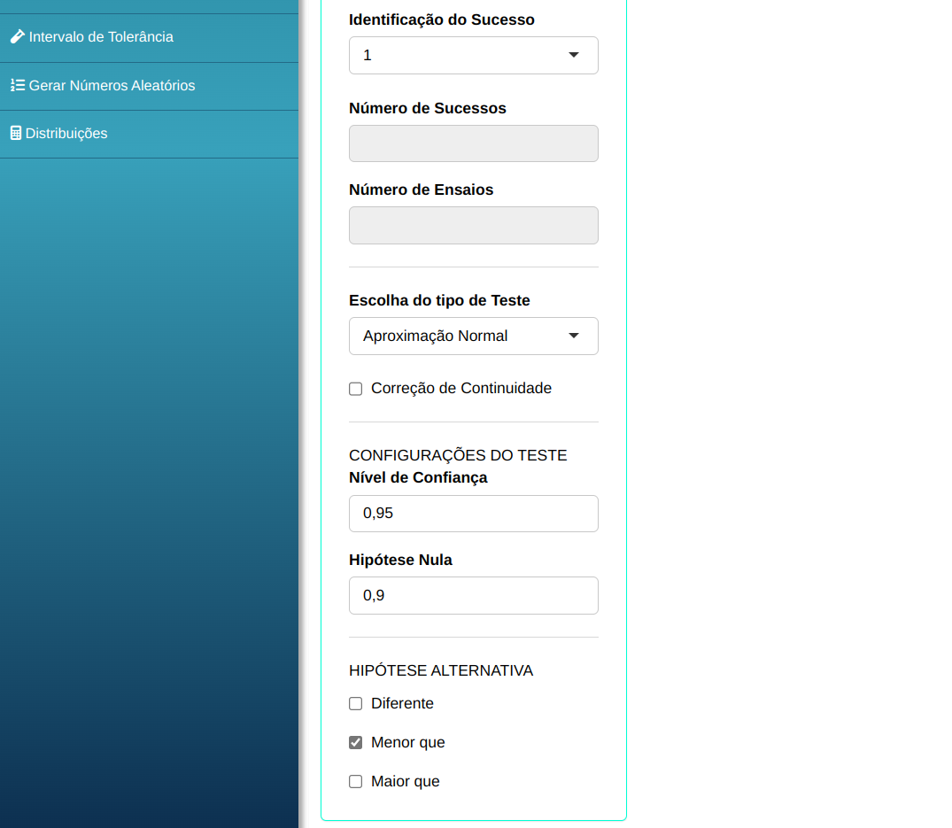Image resolution: width=952 pixels, height=828 pixels.
Task: Tick the Maior que checkbox
Action: (356, 782)
